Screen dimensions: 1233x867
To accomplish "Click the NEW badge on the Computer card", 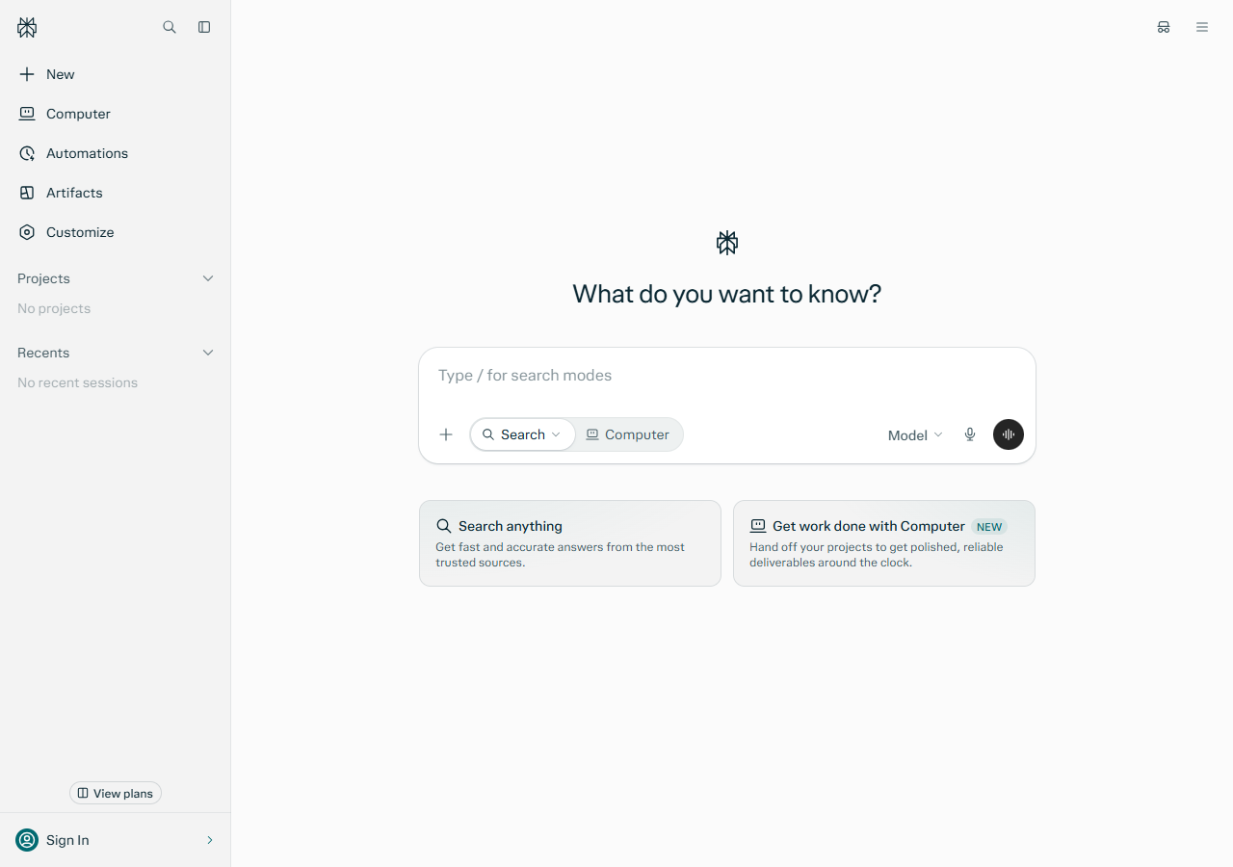I will pyautogui.click(x=989, y=527).
